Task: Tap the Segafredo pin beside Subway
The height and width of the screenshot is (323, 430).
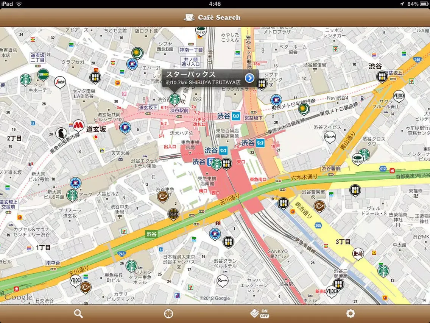Action: (60, 82)
